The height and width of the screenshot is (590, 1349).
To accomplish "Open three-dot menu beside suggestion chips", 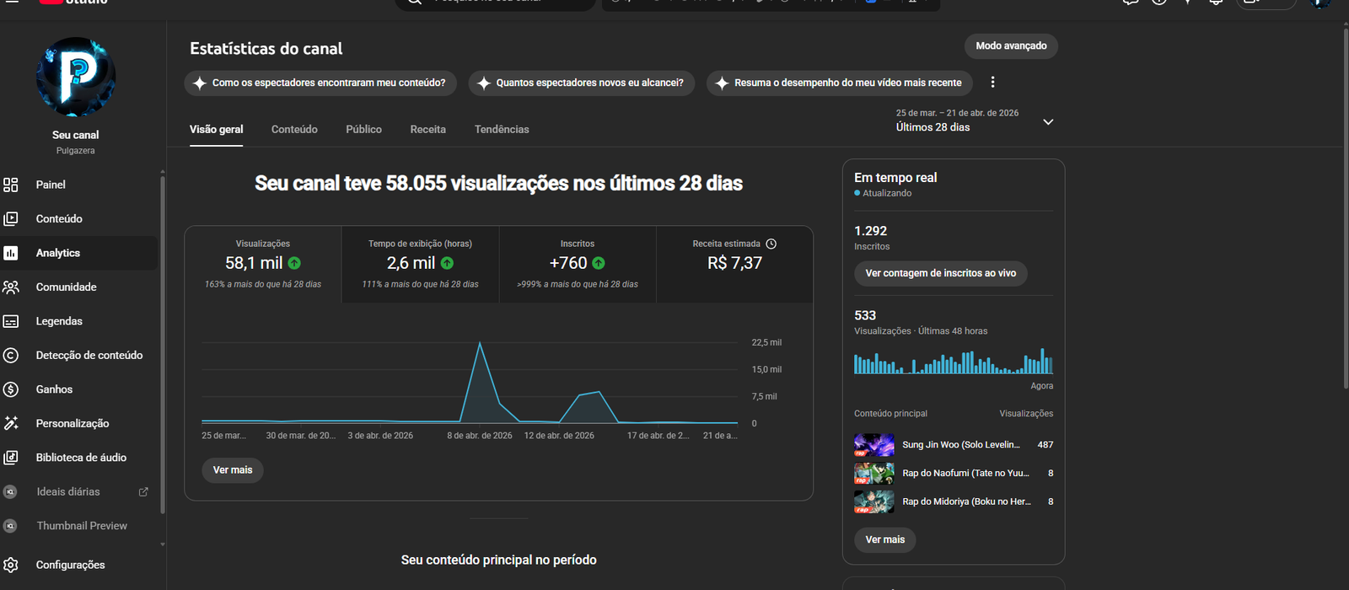I will point(992,83).
